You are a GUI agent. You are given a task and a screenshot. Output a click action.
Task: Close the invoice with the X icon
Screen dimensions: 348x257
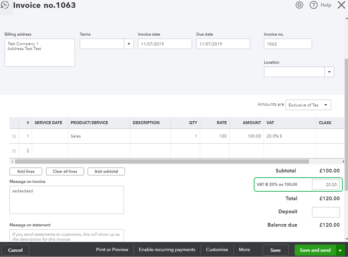pos(341,5)
